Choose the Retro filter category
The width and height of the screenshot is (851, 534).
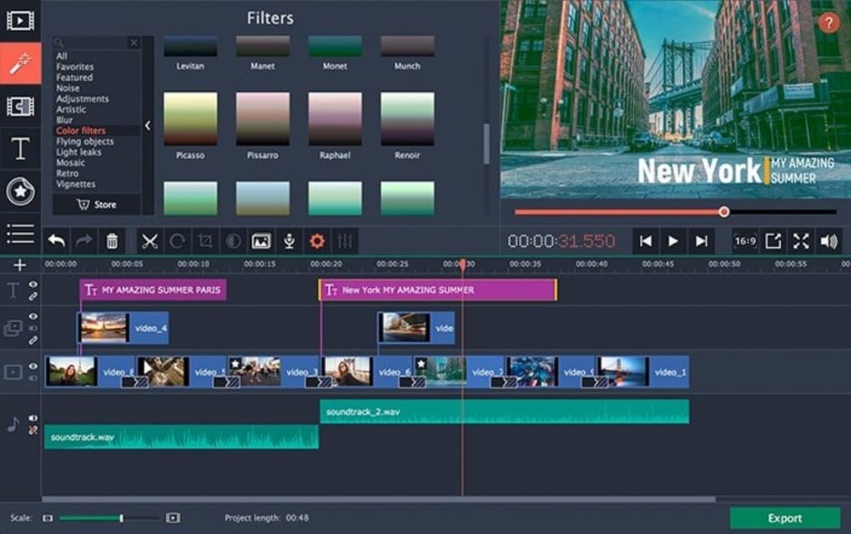[x=68, y=173]
